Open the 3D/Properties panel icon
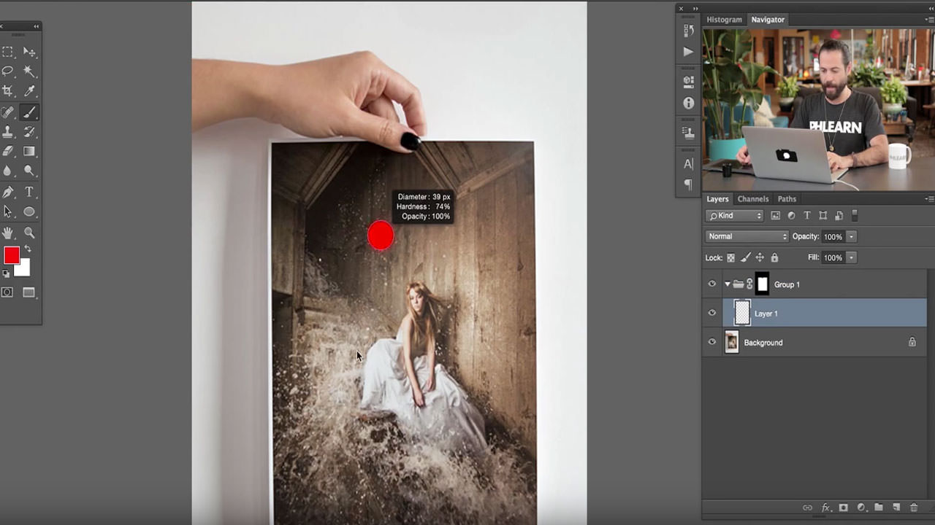This screenshot has width=935, height=525. point(688,82)
